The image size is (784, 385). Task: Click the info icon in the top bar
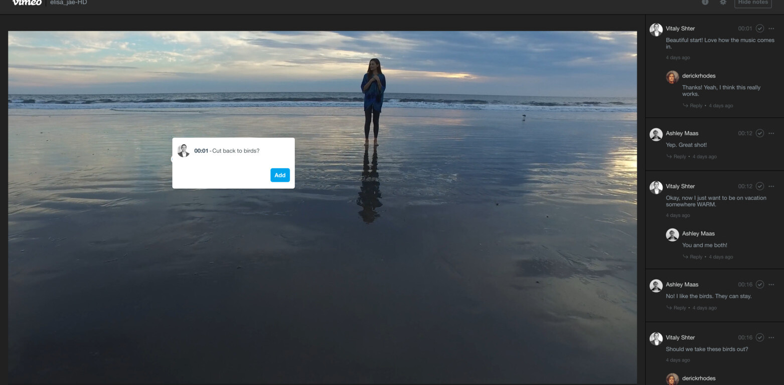pos(705,3)
